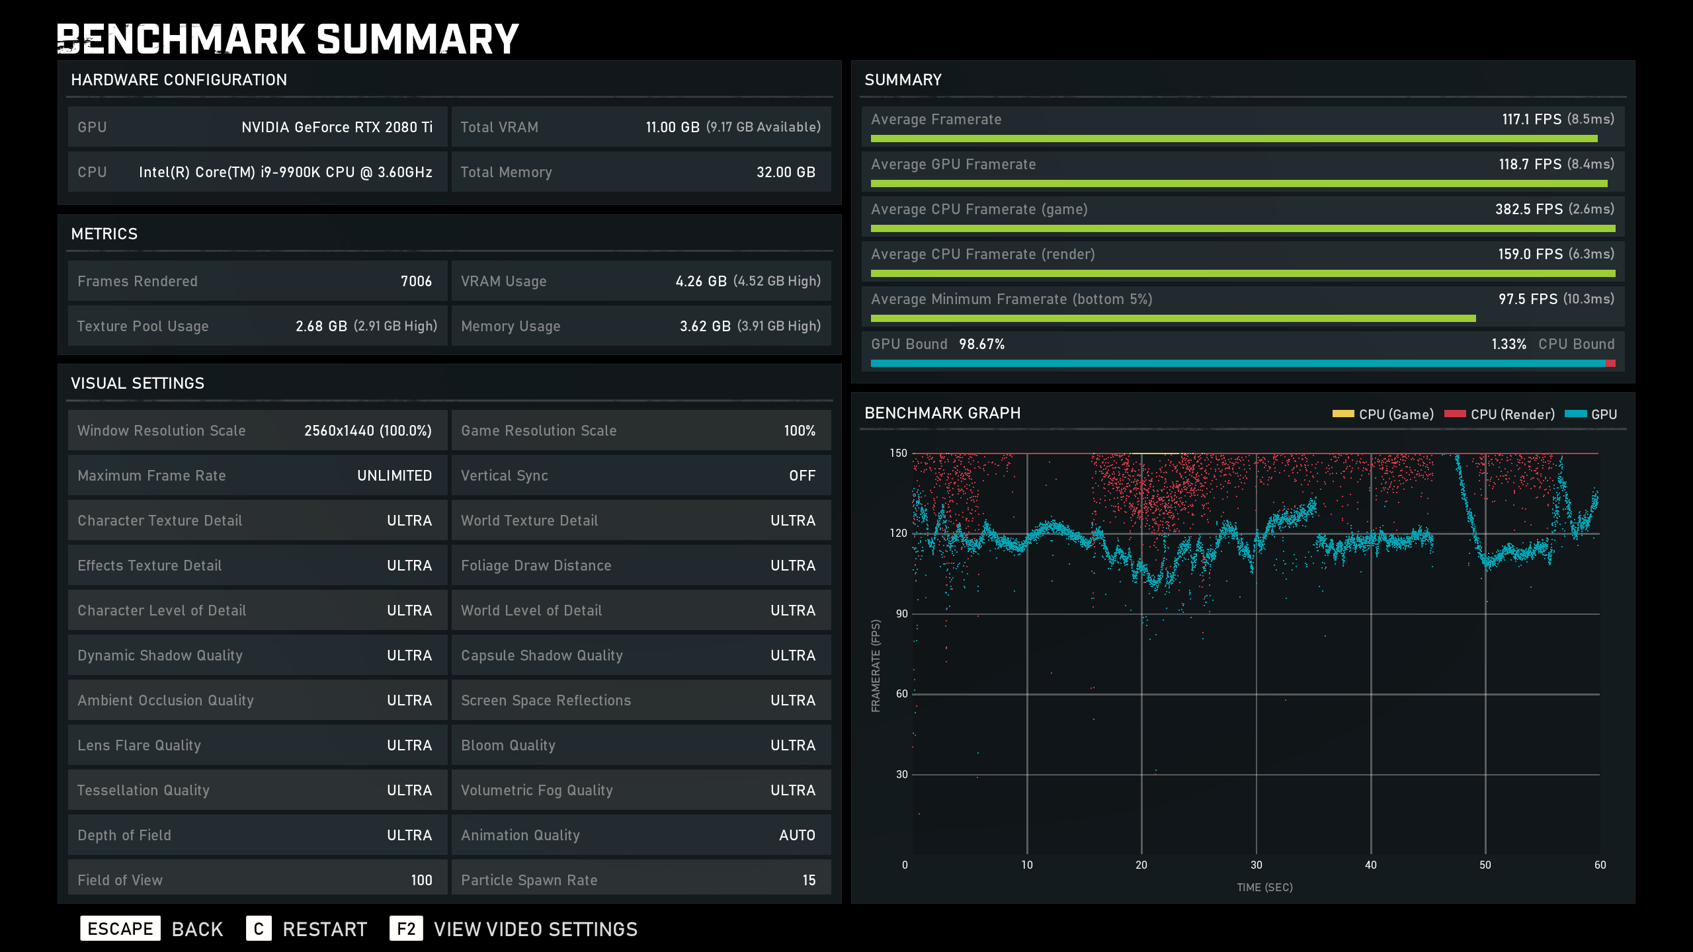Click the BENCHMARK GRAPH heading
Image resolution: width=1693 pixels, height=952 pixels.
point(942,413)
